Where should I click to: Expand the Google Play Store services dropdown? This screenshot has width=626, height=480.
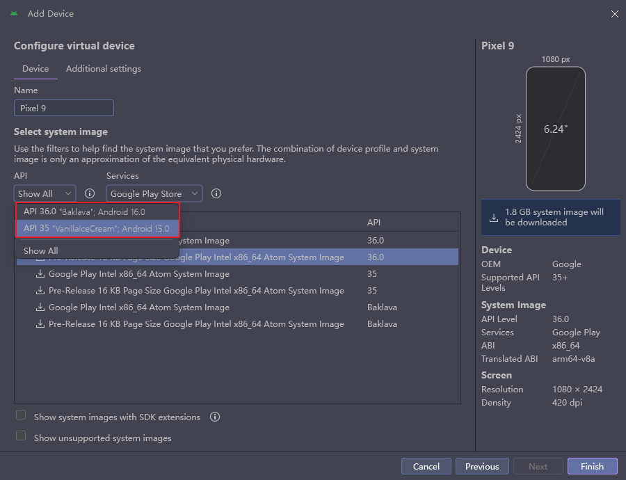point(154,193)
